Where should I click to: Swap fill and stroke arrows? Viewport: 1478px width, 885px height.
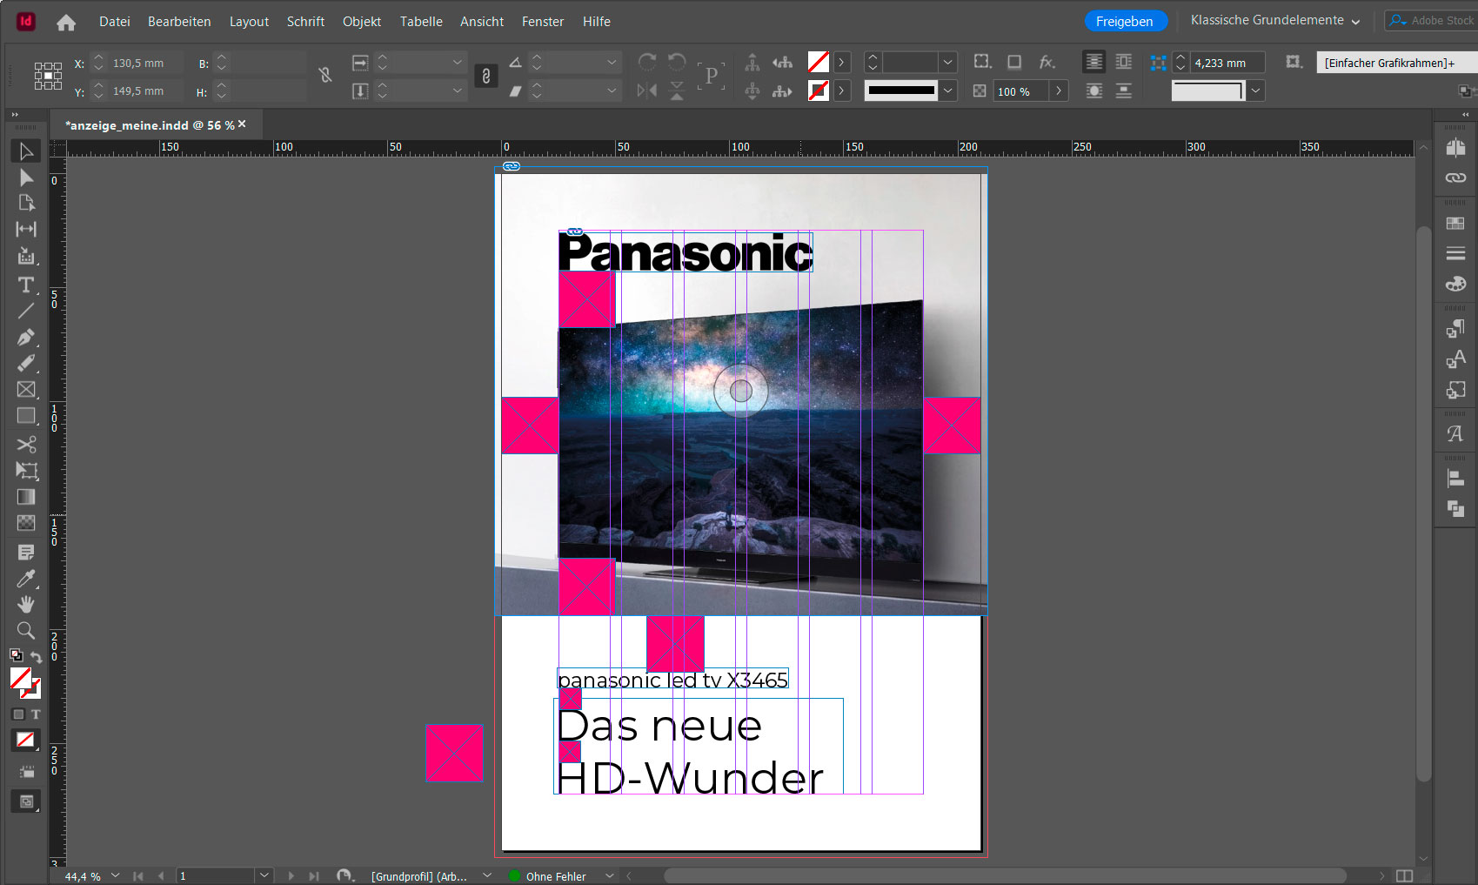pos(36,657)
